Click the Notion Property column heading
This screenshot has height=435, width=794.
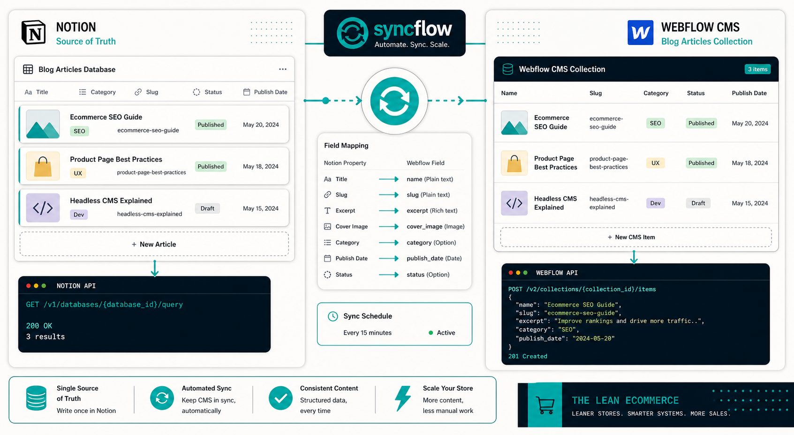coord(345,163)
